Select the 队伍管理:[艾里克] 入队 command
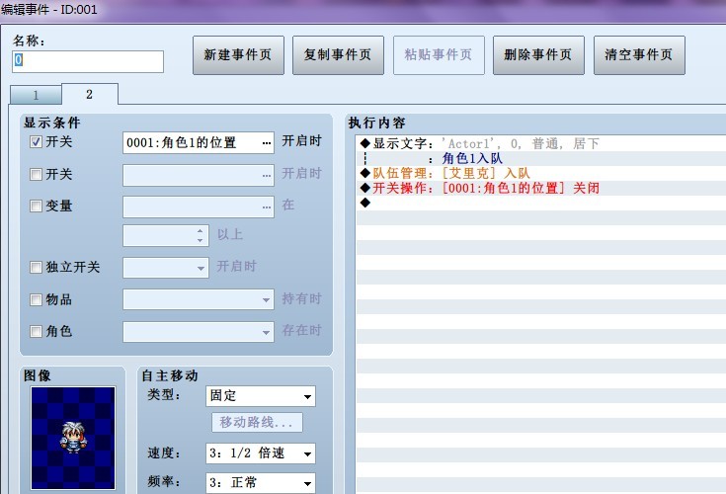The width and height of the screenshot is (726, 494). coord(540,173)
